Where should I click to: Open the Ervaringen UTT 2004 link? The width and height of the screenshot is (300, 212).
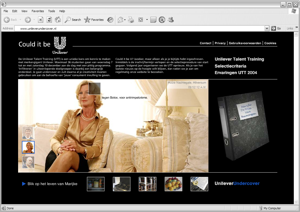(236, 73)
